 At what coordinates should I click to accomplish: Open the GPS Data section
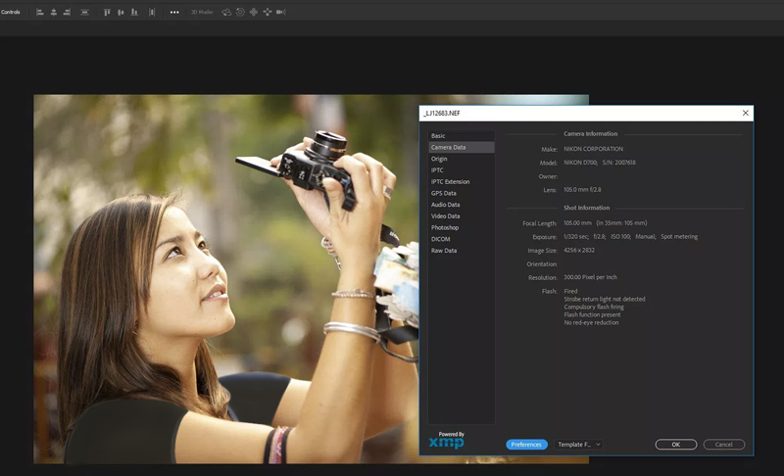(x=444, y=193)
